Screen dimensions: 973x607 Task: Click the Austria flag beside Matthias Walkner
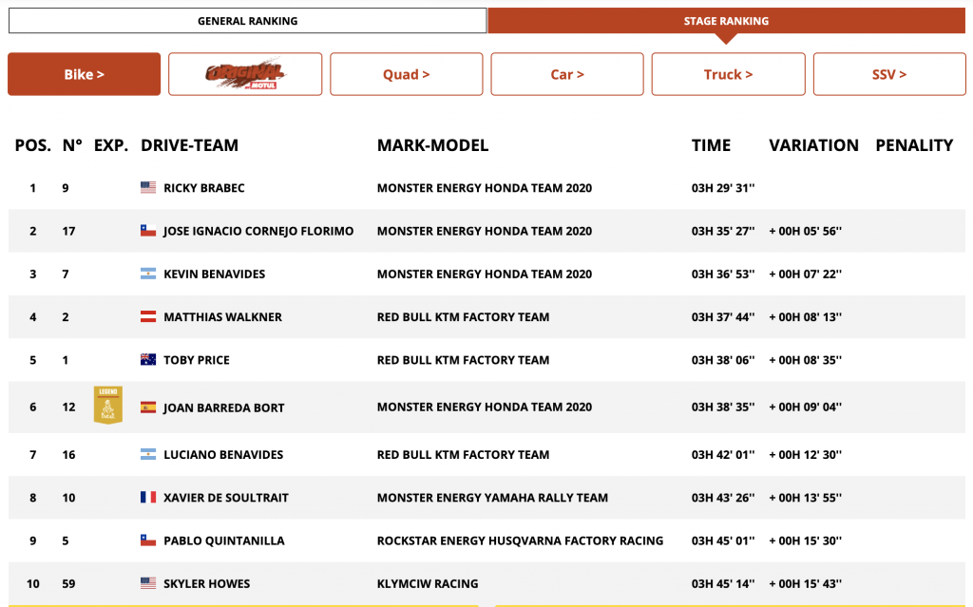[x=148, y=316]
